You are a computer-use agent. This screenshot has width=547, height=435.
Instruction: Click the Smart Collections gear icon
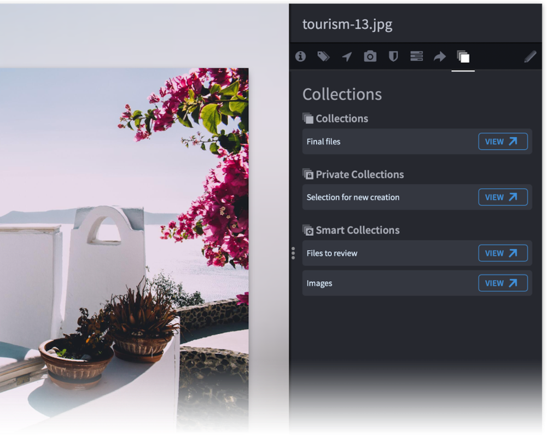point(308,230)
